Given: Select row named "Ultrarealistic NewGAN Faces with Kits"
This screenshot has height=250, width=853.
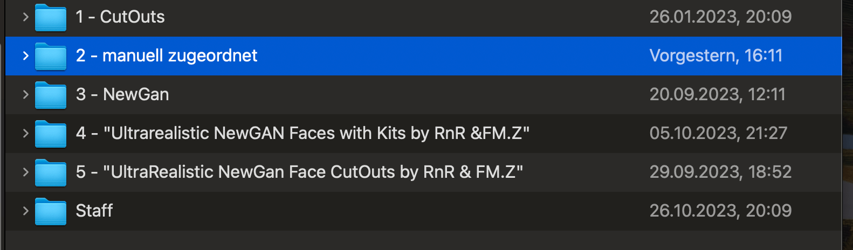Looking at the screenshot, I should point(423,133).
